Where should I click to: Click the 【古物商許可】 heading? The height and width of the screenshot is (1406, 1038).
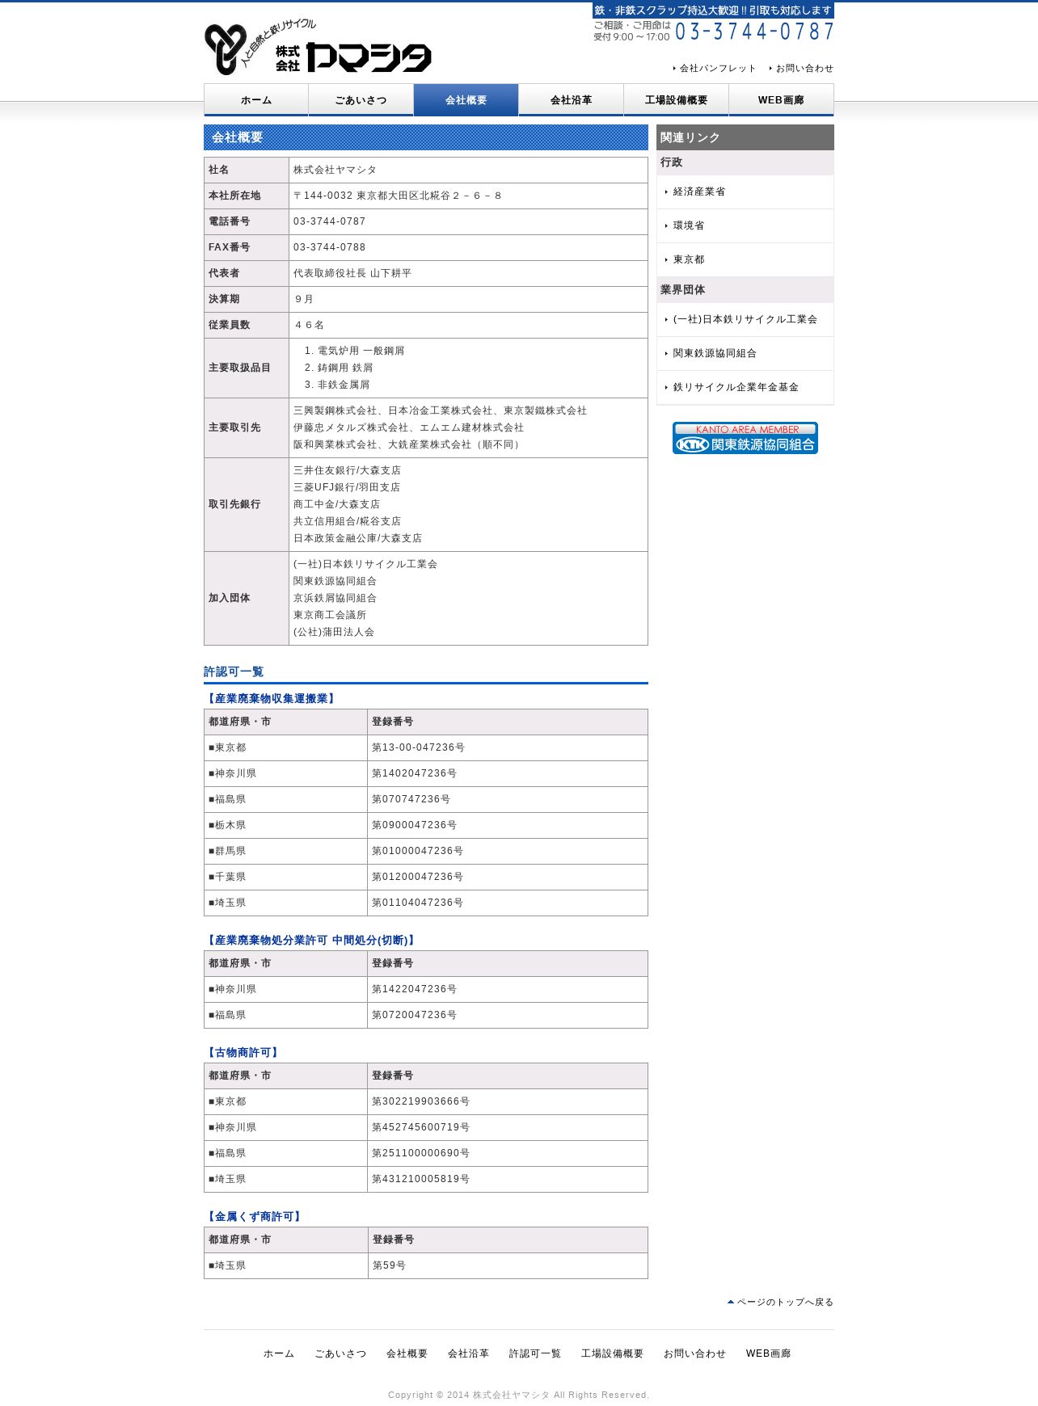[x=243, y=1052]
